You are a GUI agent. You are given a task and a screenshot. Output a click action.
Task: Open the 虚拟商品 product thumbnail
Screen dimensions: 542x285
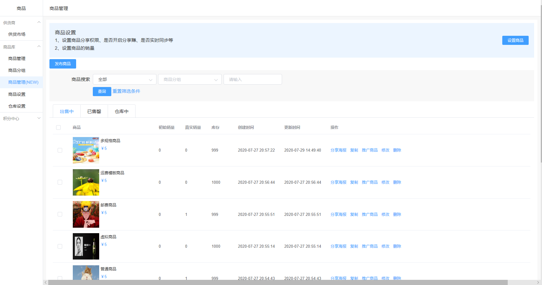pyautogui.click(x=86, y=246)
